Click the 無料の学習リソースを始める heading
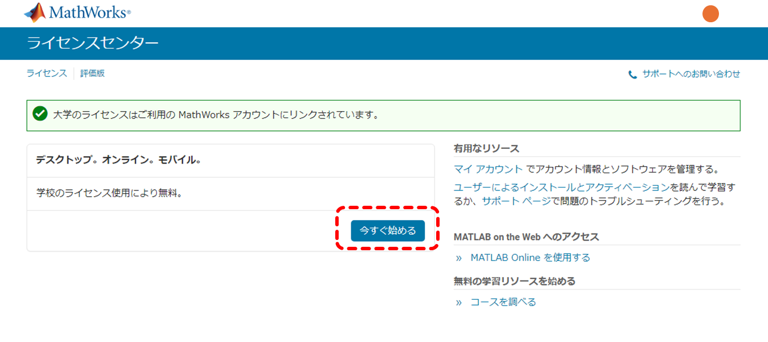Image resolution: width=768 pixels, height=342 pixels. point(514,282)
